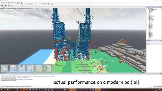Viewport: 162px width, 91px height.
Task: Click the Save toolbar icon
Action: [x=4, y=4]
